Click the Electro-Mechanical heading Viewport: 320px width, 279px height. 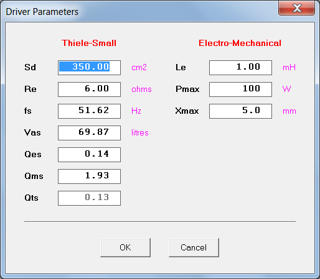(x=240, y=43)
